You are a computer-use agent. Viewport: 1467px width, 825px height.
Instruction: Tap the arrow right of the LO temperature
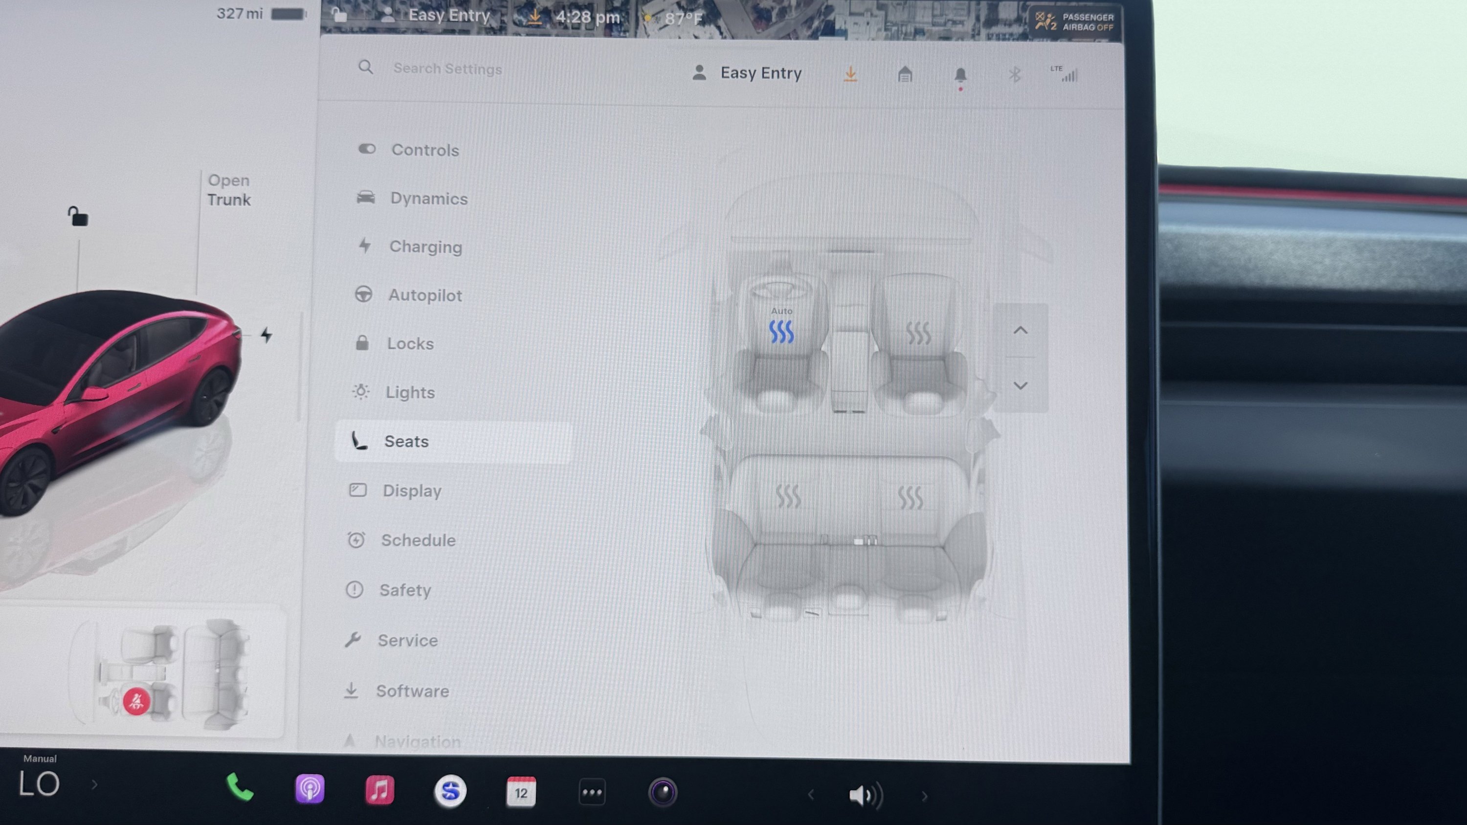(x=94, y=784)
